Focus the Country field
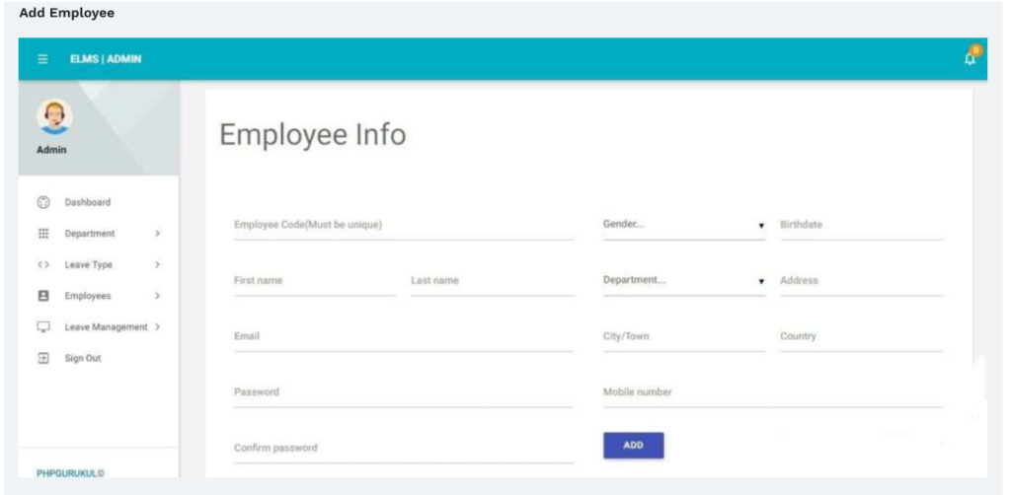 tap(861, 338)
